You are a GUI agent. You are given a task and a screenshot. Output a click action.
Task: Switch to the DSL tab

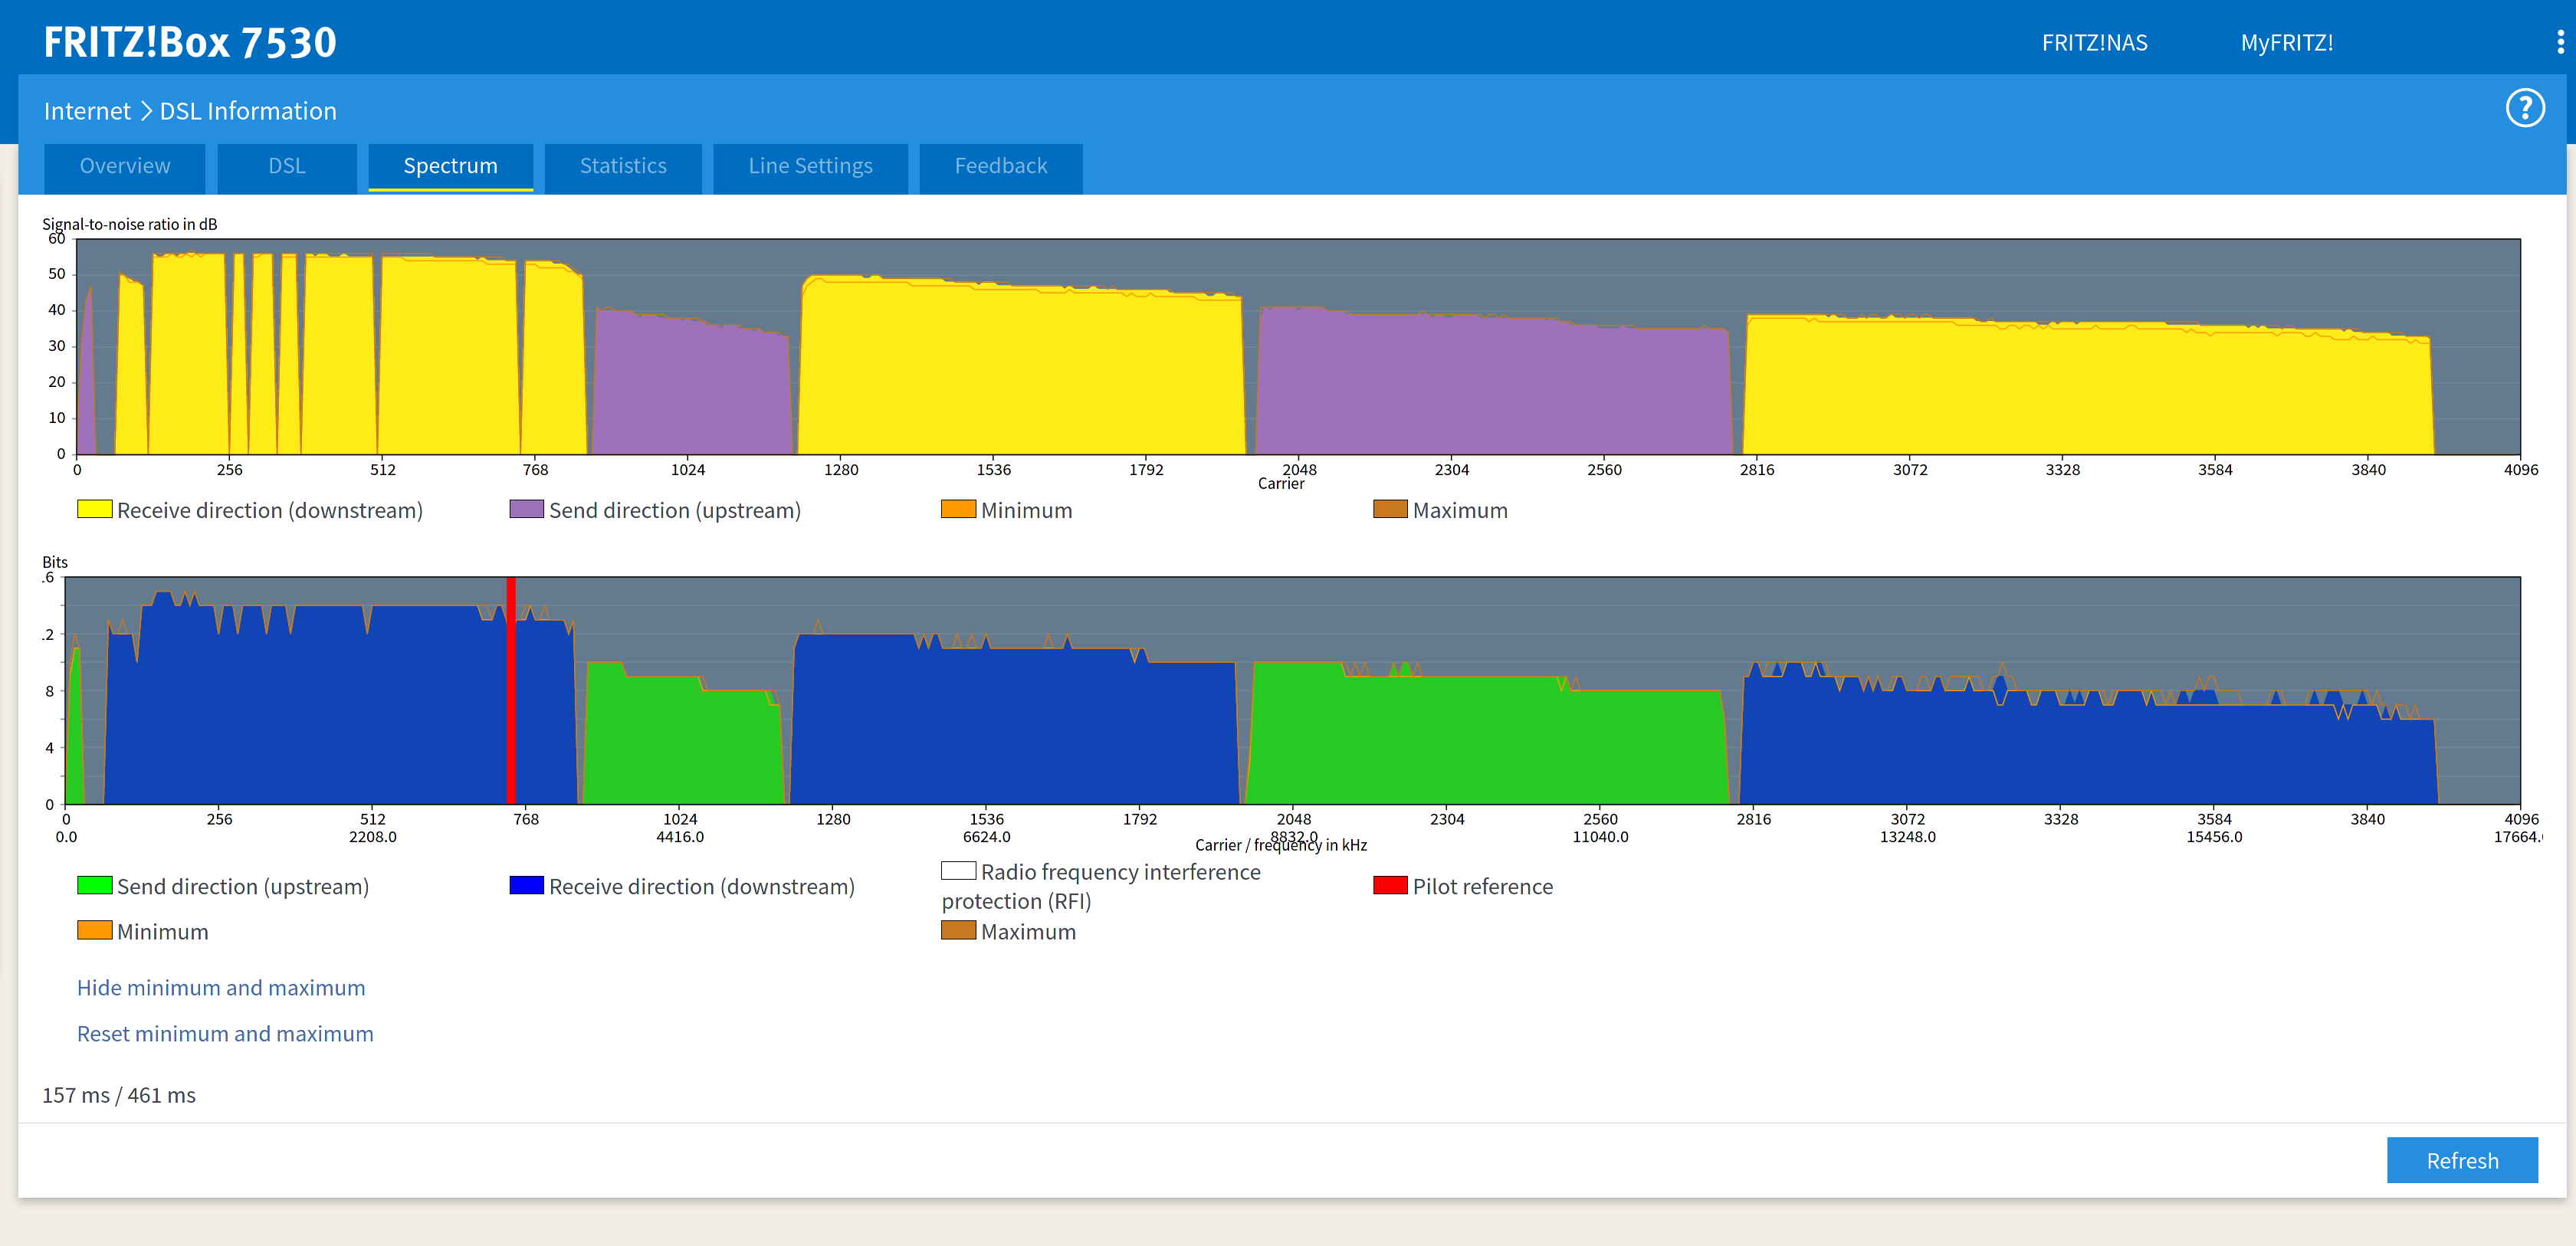[286, 166]
